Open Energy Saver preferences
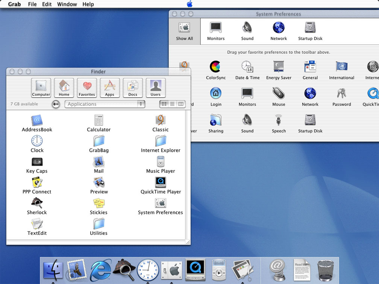Viewport: 379px width, 284px height. click(279, 70)
